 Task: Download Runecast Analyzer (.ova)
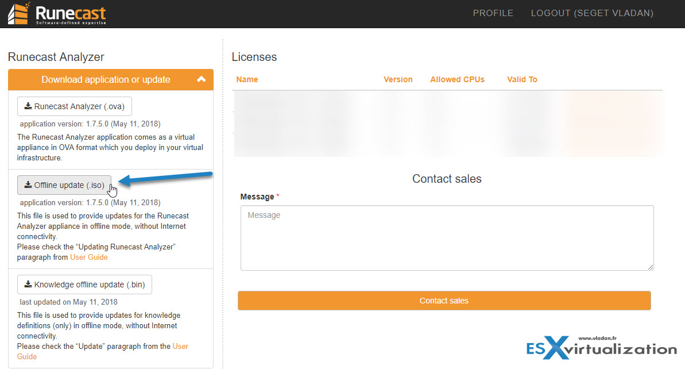(x=74, y=106)
